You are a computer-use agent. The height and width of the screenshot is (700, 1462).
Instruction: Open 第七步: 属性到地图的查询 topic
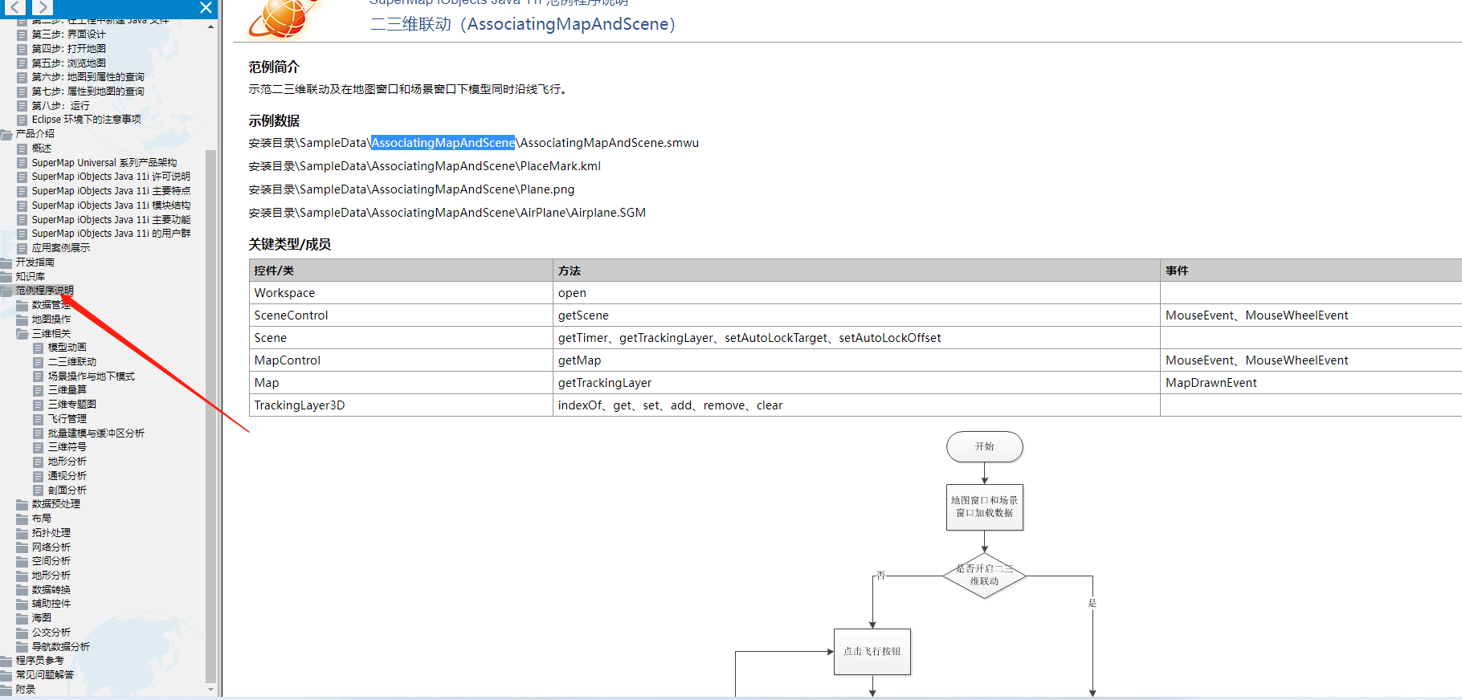tap(88, 92)
